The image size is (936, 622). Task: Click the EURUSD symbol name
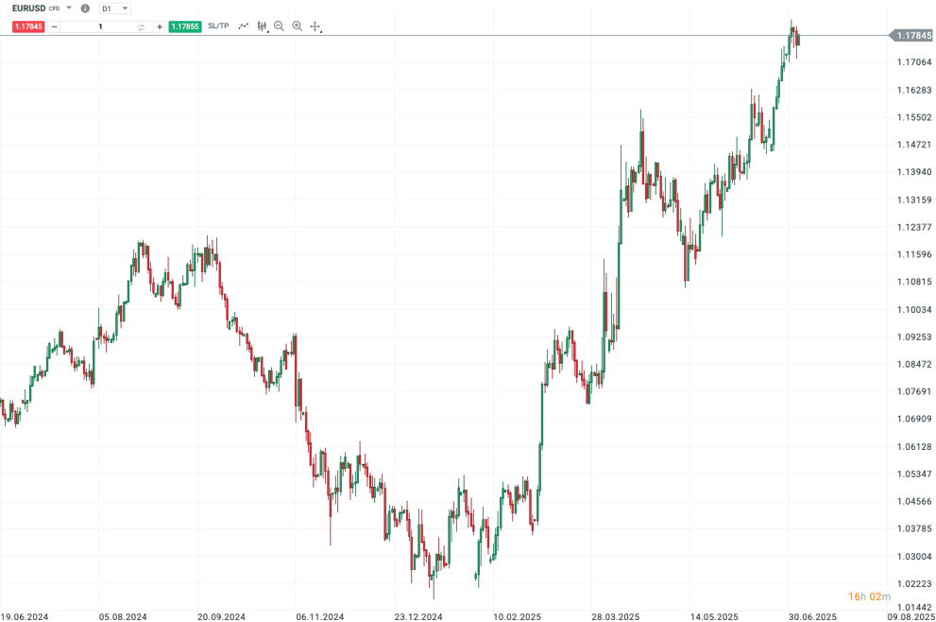click(29, 8)
